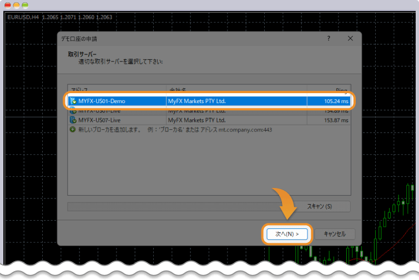Close the デモ口座の申請 dialog
This screenshot has height=280, width=419.
coord(350,38)
